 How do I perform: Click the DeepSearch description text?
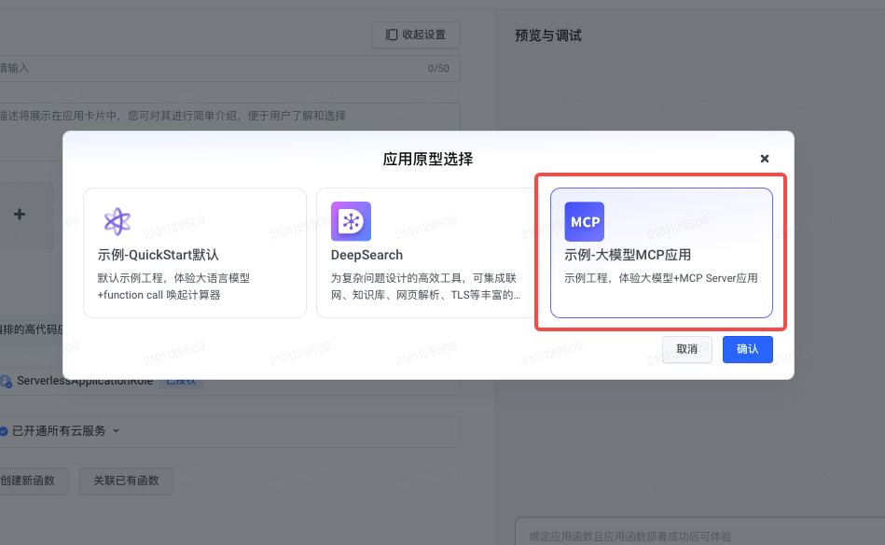point(425,286)
